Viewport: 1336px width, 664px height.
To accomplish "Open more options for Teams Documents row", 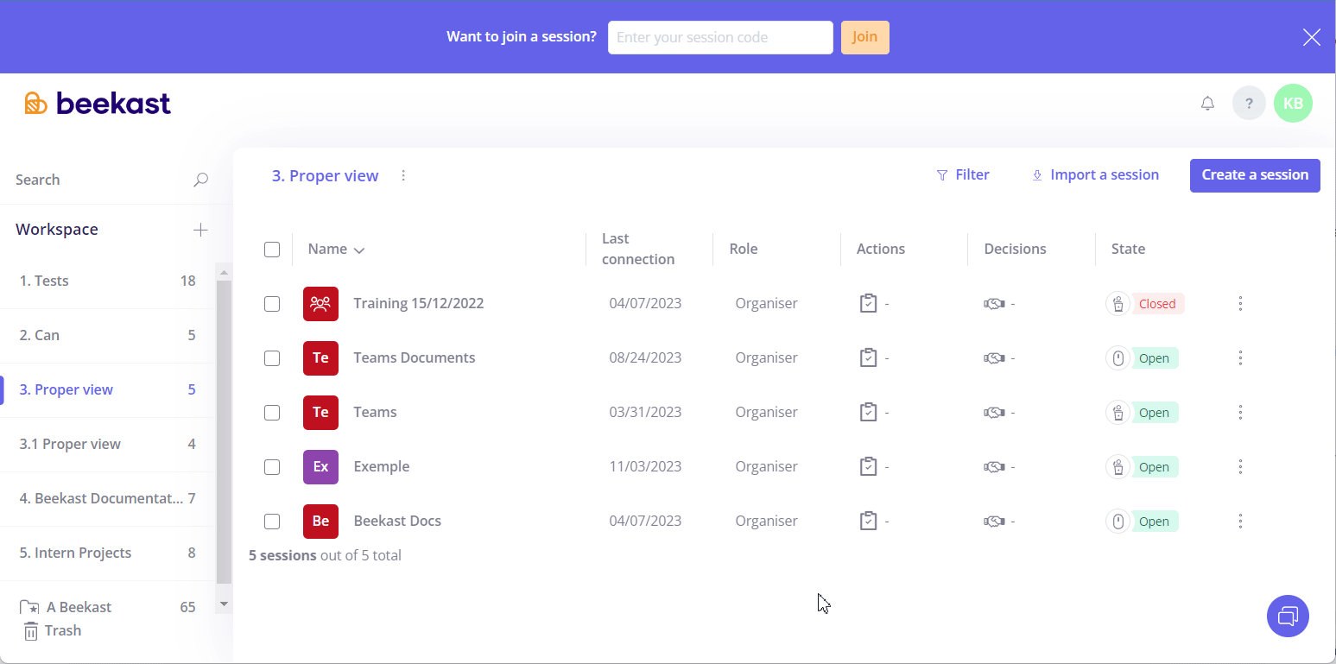I will (1240, 357).
